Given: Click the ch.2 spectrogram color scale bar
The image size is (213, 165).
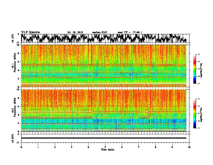Looking at the screenshot, I should point(195,114).
